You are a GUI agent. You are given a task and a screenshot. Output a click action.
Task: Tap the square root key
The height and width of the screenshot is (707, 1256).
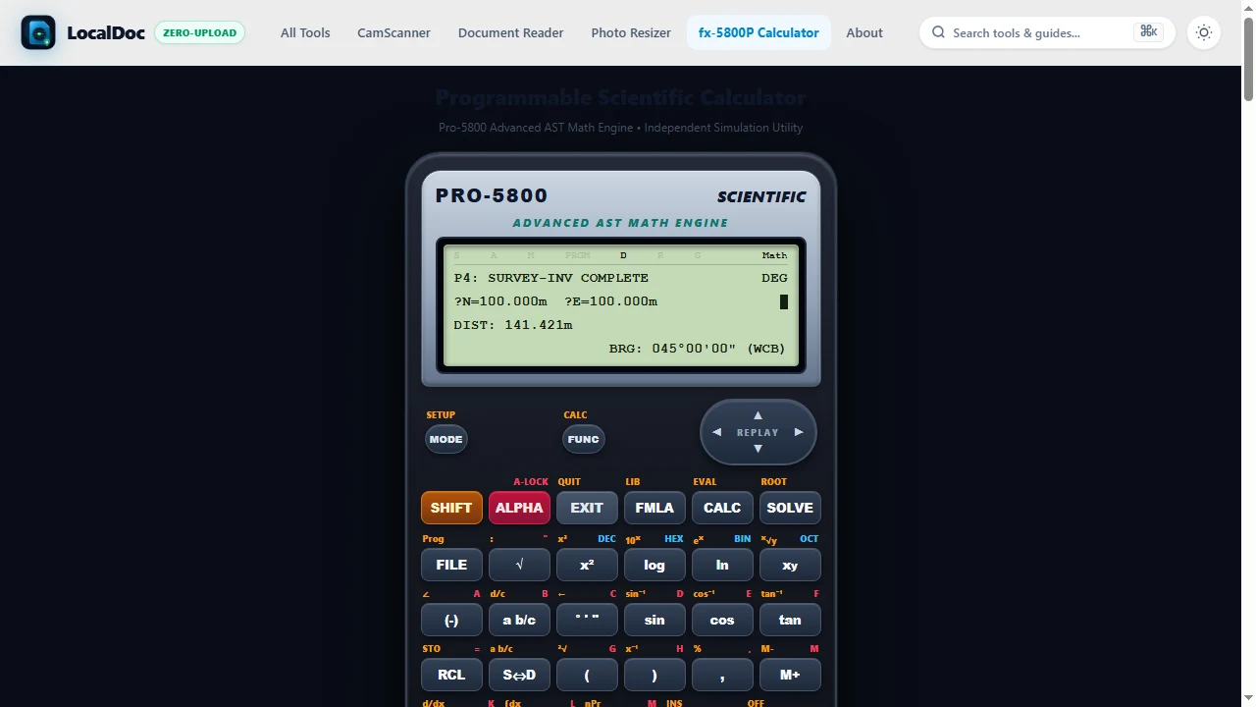click(x=519, y=565)
